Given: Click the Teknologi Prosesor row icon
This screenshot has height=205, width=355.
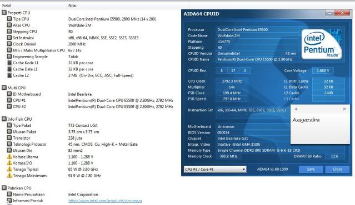Looking at the screenshot, I should point(9,144).
